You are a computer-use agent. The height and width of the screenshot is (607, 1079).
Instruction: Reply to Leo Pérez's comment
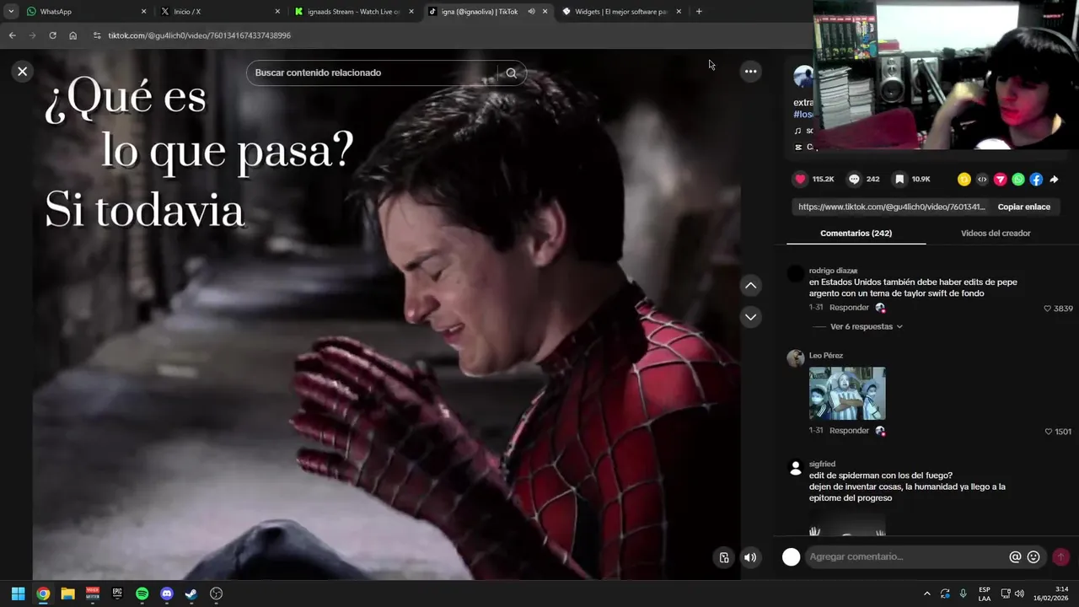(x=849, y=431)
